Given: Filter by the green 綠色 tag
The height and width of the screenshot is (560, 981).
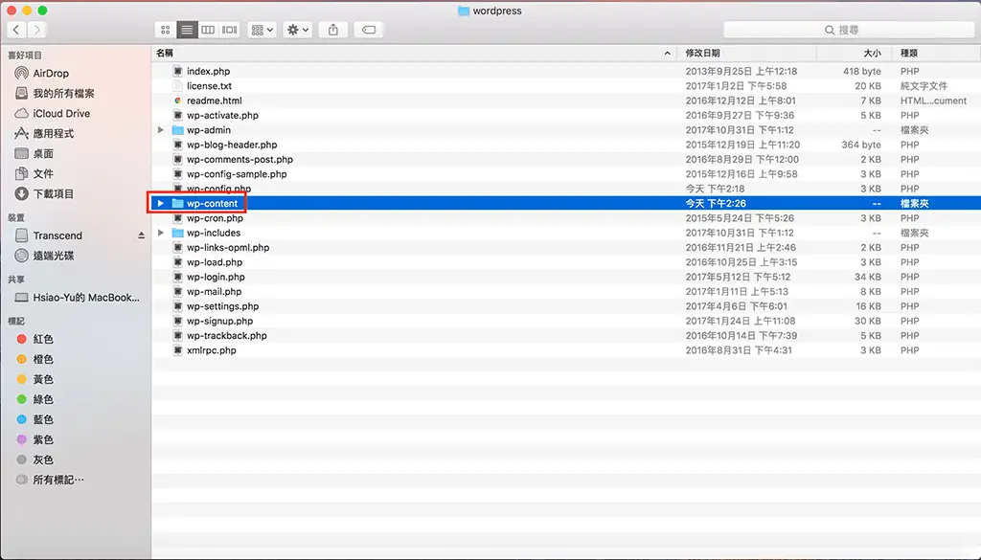Looking at the screenshot, I should point(35,399).
